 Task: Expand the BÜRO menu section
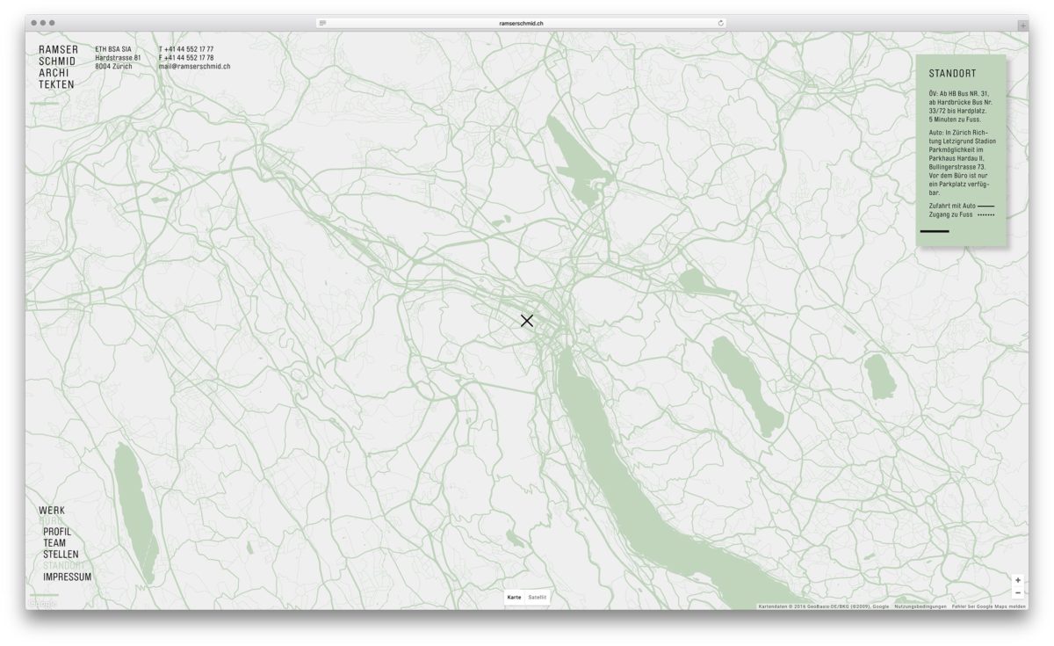click(52, 521)
